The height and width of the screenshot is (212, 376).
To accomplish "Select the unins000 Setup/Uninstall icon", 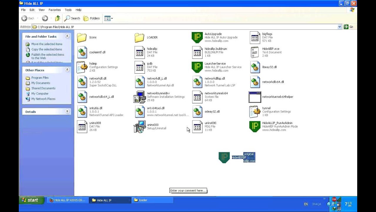I will click(x=140, y=127).
